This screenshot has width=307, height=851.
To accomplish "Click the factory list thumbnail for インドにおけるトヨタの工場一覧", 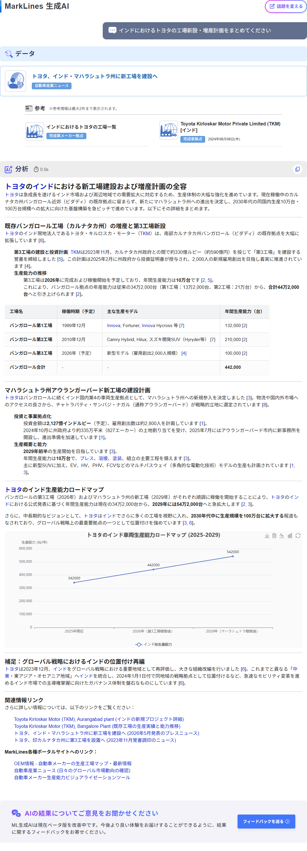I will [35, 132].
